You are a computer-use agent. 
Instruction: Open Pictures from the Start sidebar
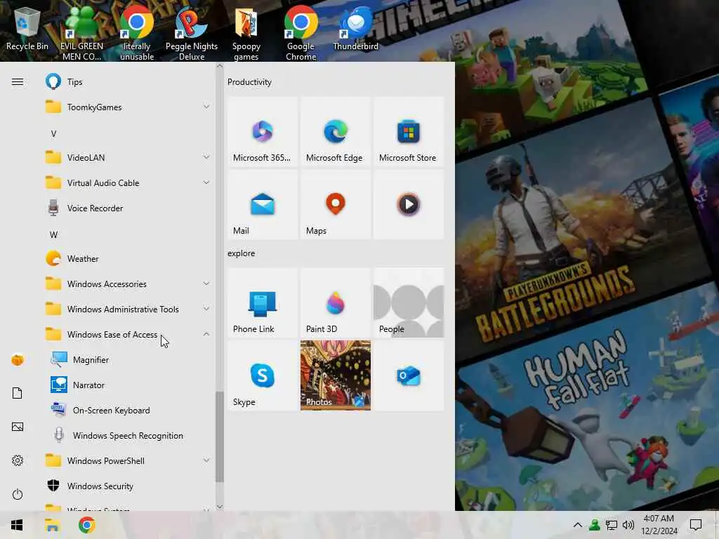pos(18,427)
